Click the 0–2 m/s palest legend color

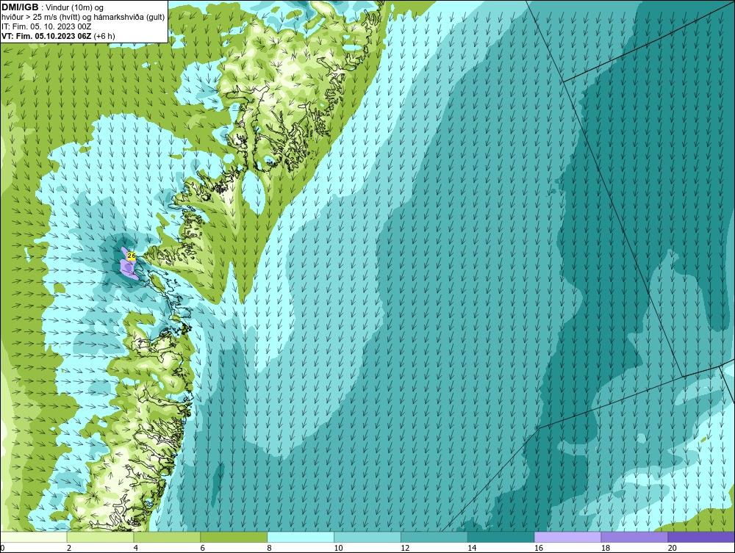click(34, 537)
